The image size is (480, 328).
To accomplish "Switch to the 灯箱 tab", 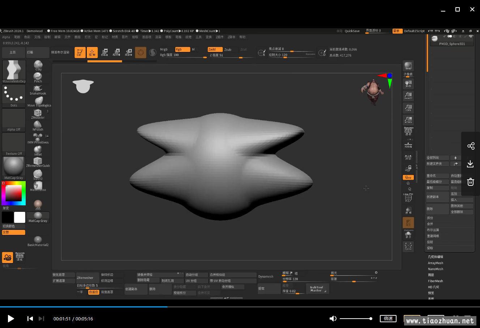I will click(x=38, y=52).
